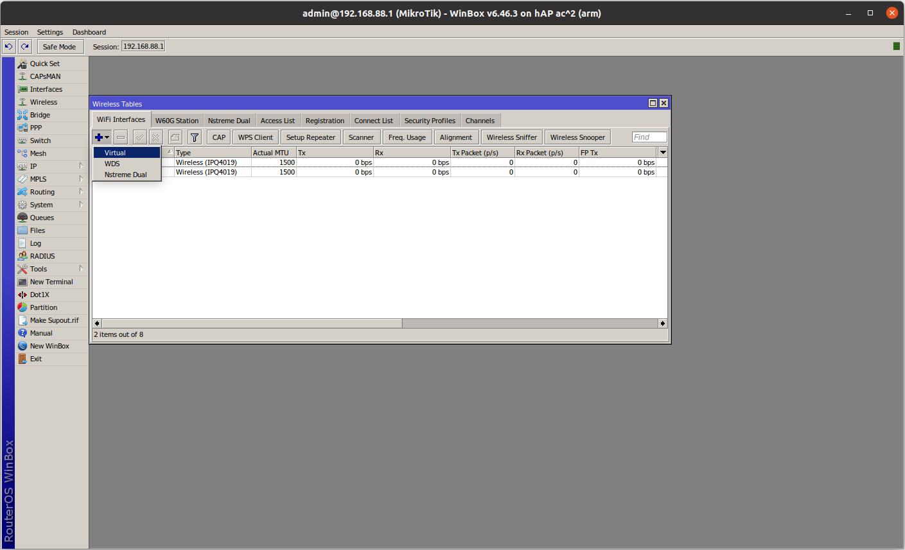This screenshot has width=905, height=550.
Task: Click the undo arrow icon
Action: tap(8, 46)
